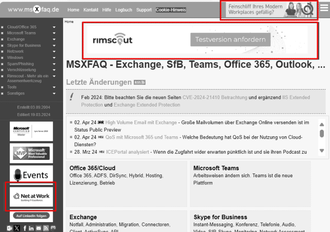Viewport: 330px width, 232px height.
Task: Expand the Cloud/Office 365 sidebar menu arrow
Action: (54, 27)
